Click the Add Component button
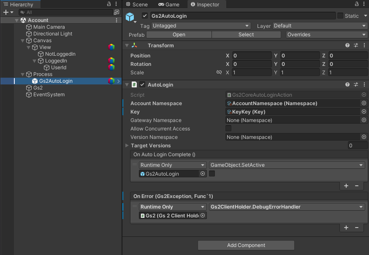This screenshot has height=255, width=369. coord(246,245)
